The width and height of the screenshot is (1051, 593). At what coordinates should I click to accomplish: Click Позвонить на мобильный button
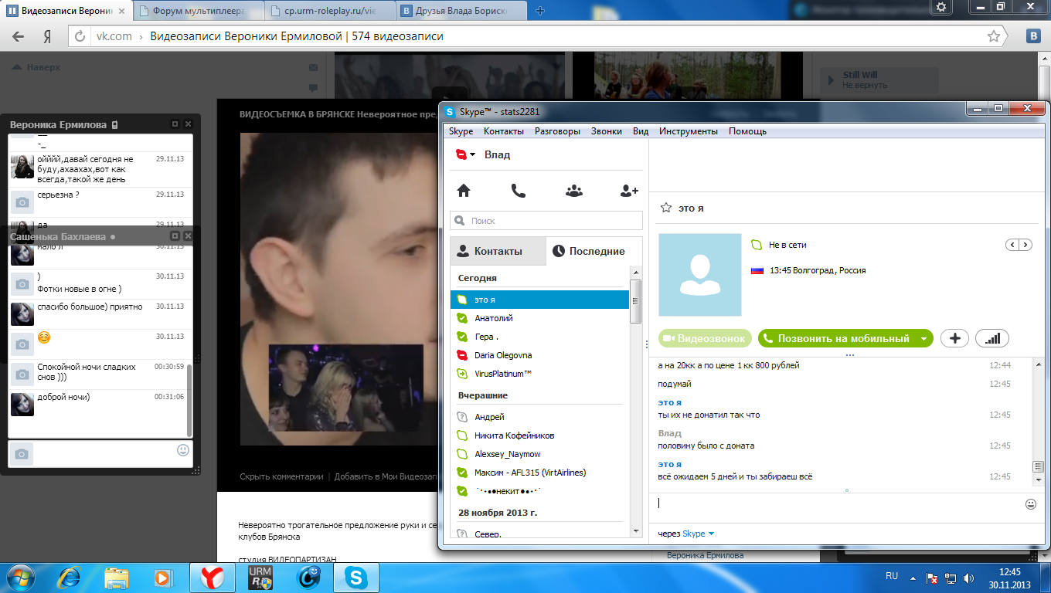click(x=837, y=338)
